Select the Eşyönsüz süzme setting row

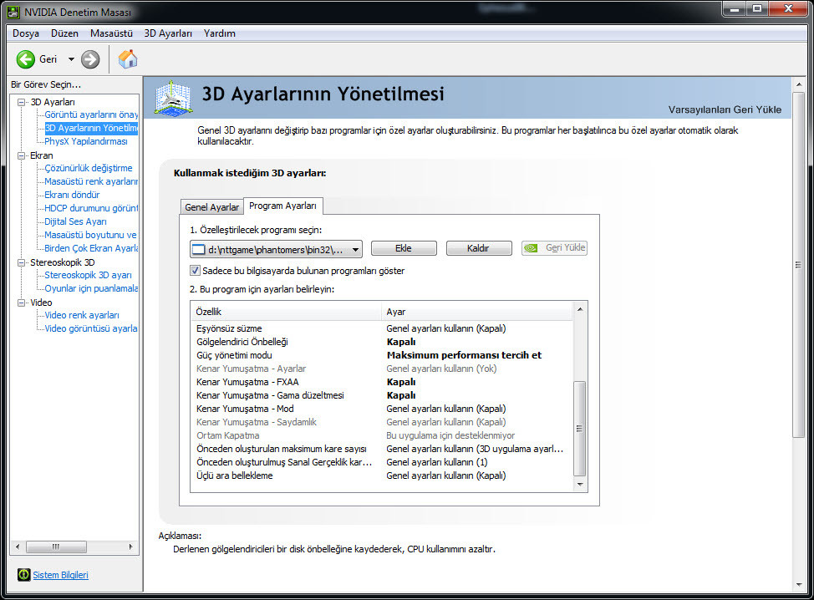382,328
